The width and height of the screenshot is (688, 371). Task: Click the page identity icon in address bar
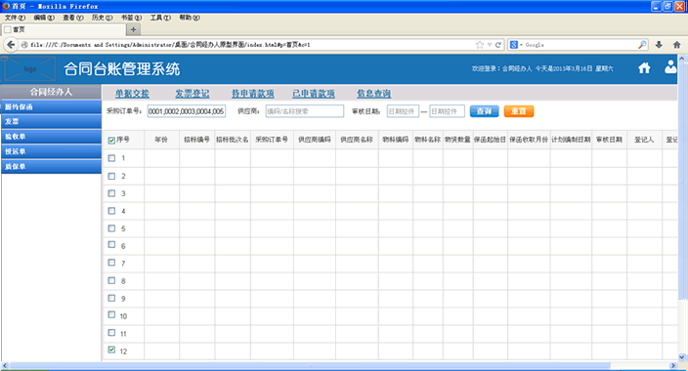(24, 45)
